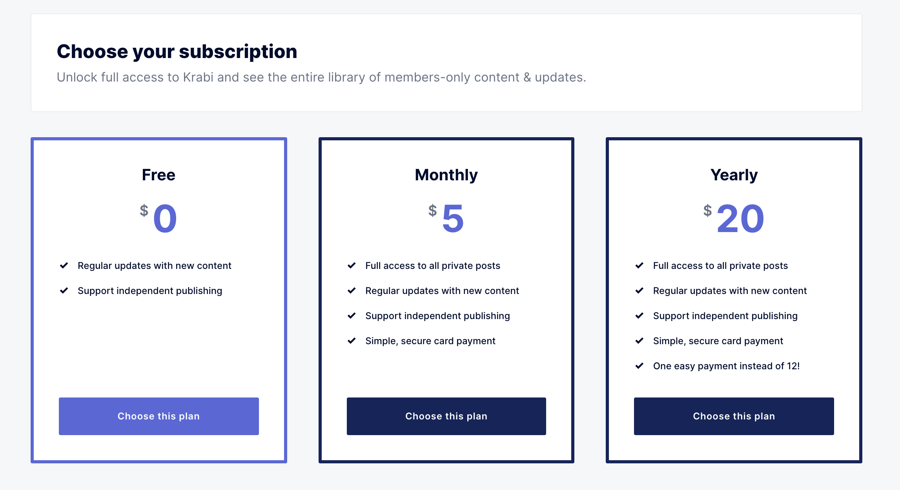
Task: Choose the Yearly plan
Action: click(x=734, y=416)
